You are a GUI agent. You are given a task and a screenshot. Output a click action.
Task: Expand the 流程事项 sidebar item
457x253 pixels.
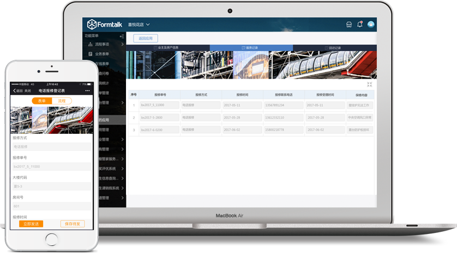(x=106, y=44)
